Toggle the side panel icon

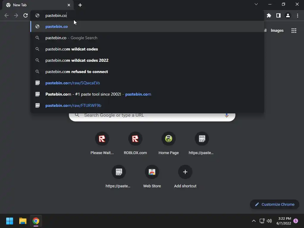278,15
